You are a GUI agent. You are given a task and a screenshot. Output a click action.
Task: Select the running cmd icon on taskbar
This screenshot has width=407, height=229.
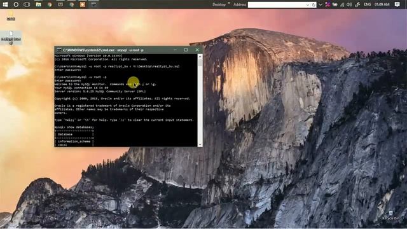click(93, 4)
